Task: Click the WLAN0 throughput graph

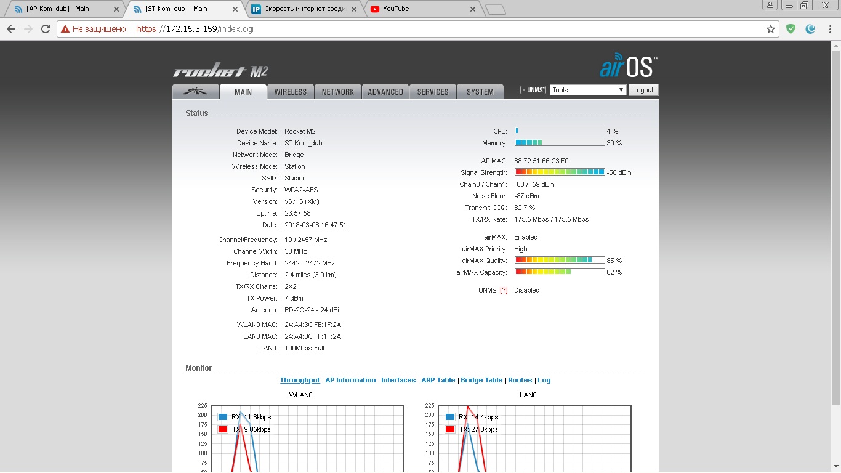Action: [307, 439]
